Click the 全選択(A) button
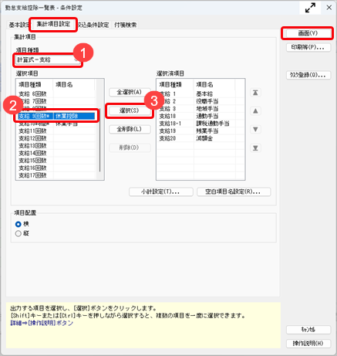337x356 pixels. 130,92
